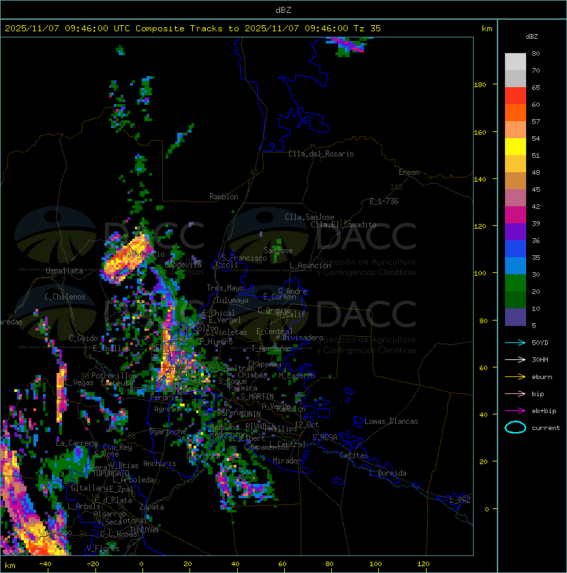Click the Clla.SanJose map label

309,217
